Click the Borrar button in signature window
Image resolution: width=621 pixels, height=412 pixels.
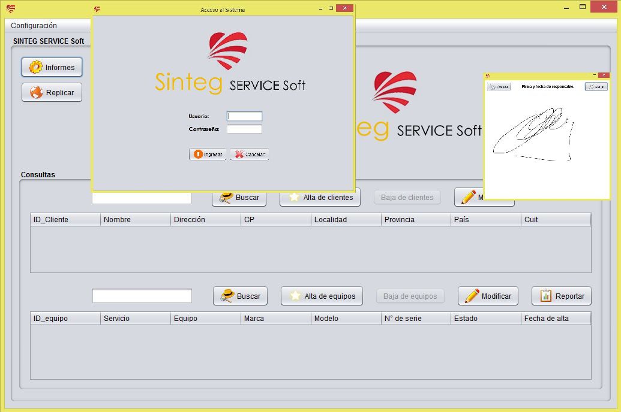(596, 87)
